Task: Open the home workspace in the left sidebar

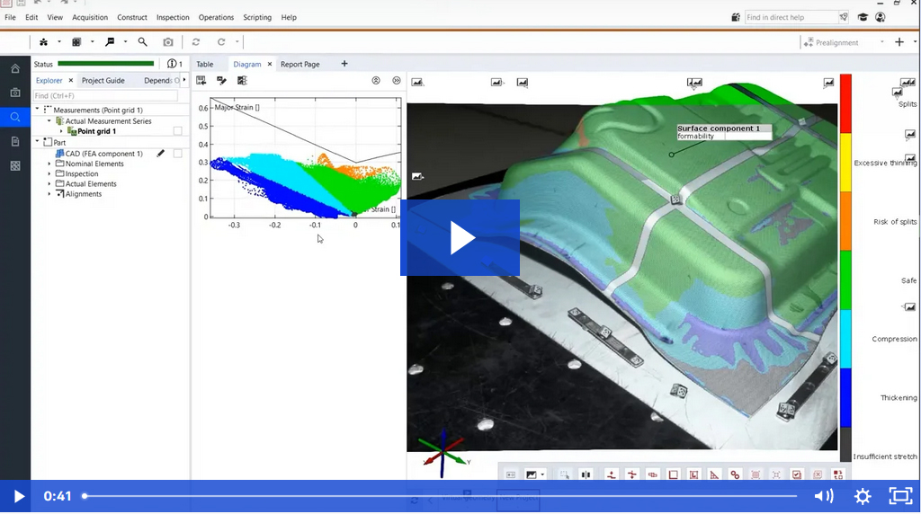Action: point(15,68)
